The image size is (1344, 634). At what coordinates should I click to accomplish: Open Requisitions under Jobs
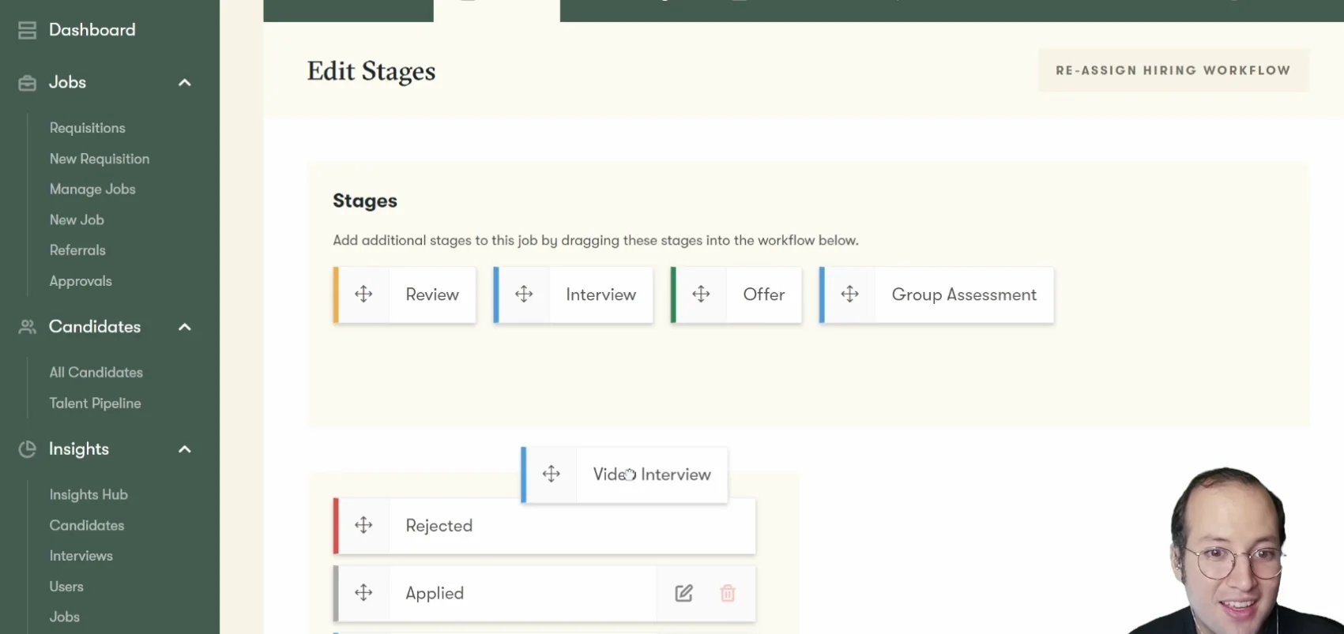click(87, 128)
